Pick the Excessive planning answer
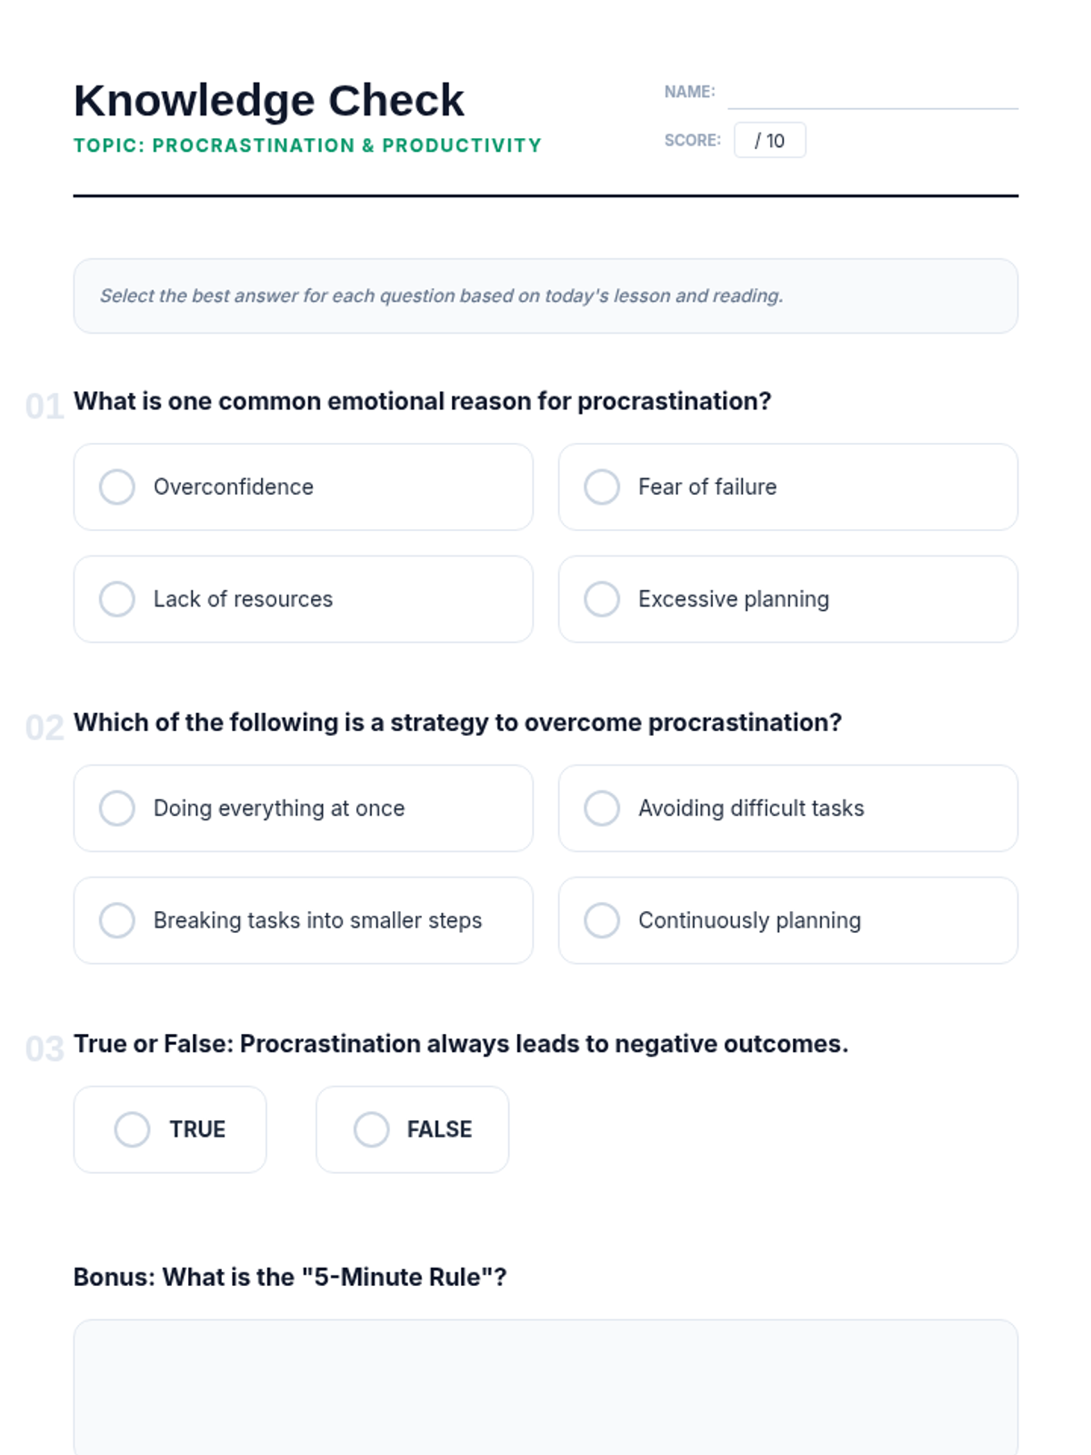This screenshot has width=1091, height=1455. tap(602, 599)
